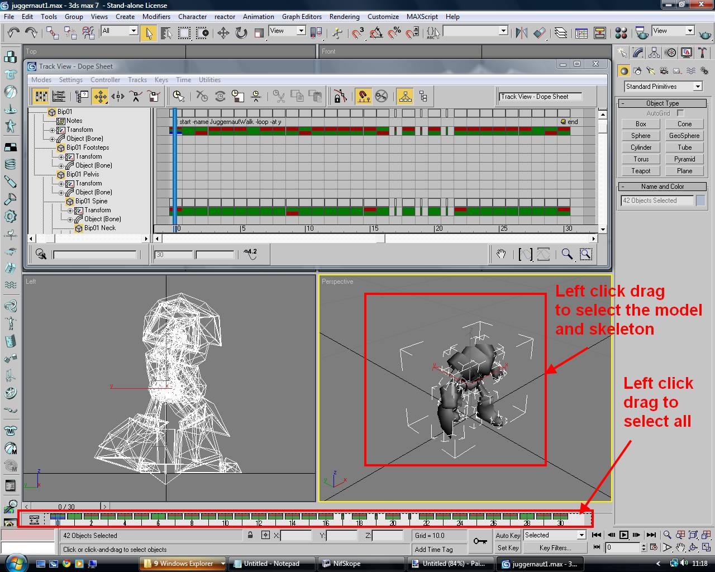Collapse the Name and Color rollout
This screenshot has width=715, height=572.
tap(662, 187)
